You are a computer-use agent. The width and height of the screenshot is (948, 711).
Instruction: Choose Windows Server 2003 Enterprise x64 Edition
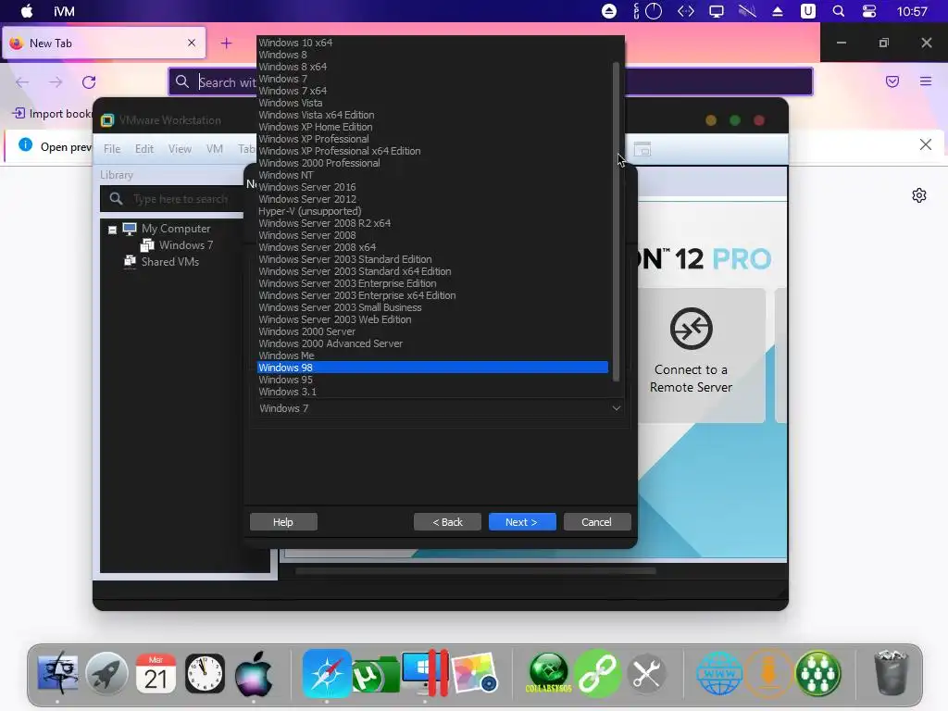[433, 295]
